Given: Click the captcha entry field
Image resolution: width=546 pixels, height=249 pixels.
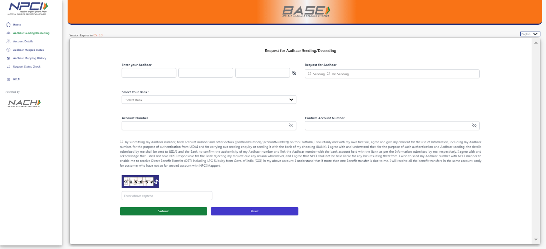Looking at the screenshot, I should (x=167, y=196).
